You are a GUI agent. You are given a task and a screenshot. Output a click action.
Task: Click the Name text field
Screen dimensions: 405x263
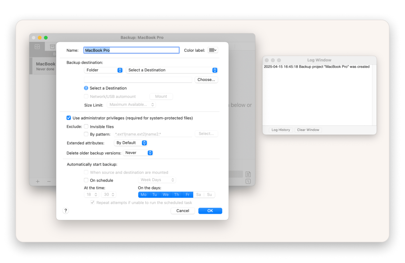pyautogui.click(x=131, y=50)
